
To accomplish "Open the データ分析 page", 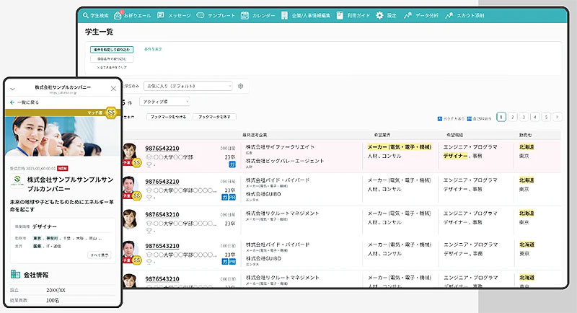I will [420, 15].
